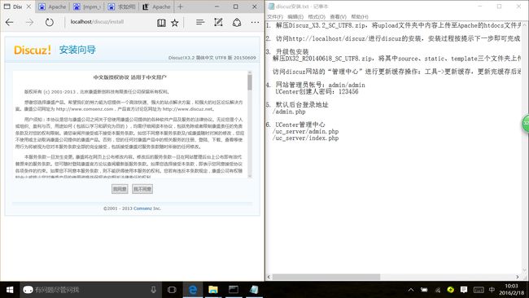Open Edge More actions menu

click(255, 22)
